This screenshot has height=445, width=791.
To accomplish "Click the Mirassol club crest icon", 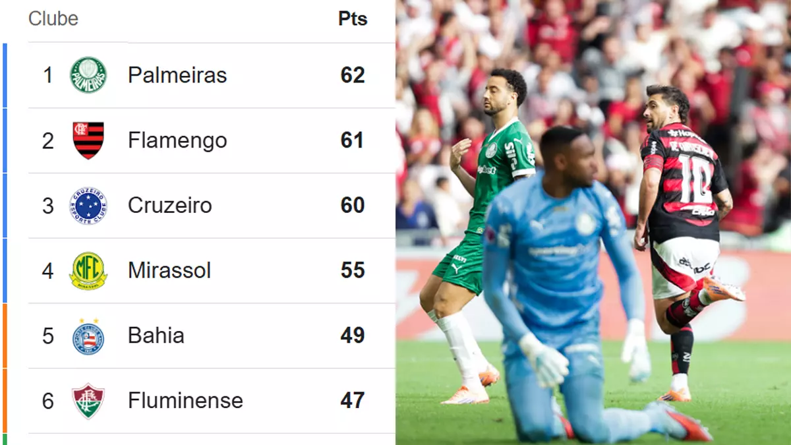I will click(x=88, y=270).
